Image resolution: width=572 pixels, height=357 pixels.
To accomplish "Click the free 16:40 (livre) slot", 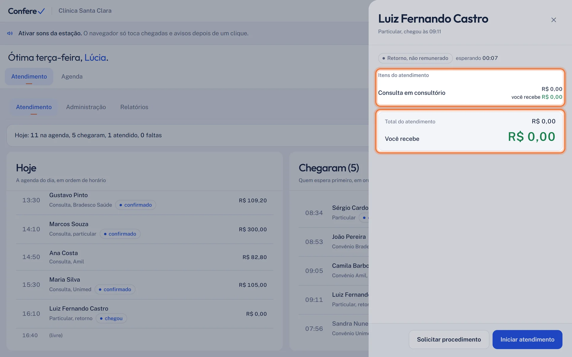I will tap(144, 335).
